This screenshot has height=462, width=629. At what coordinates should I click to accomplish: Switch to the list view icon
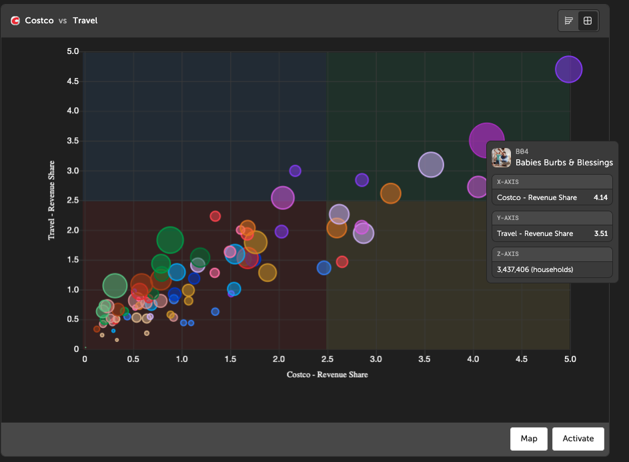tap(568, 21)
